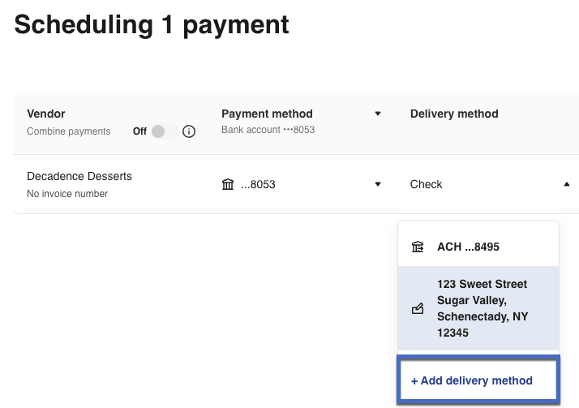Open the Payment method header dropdown arrow
This screenshot has width=579, height=408.
(x=377, y=114)
